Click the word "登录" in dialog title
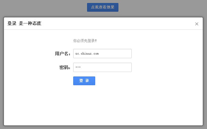 pyautogui.click(x=12, y=23)
